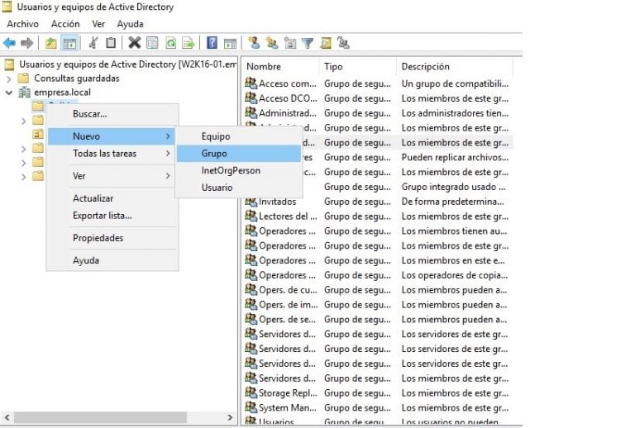Choose InetOrgPerson from the Nuevo submenu
635x428 pixels.
[x=239, y=171]
